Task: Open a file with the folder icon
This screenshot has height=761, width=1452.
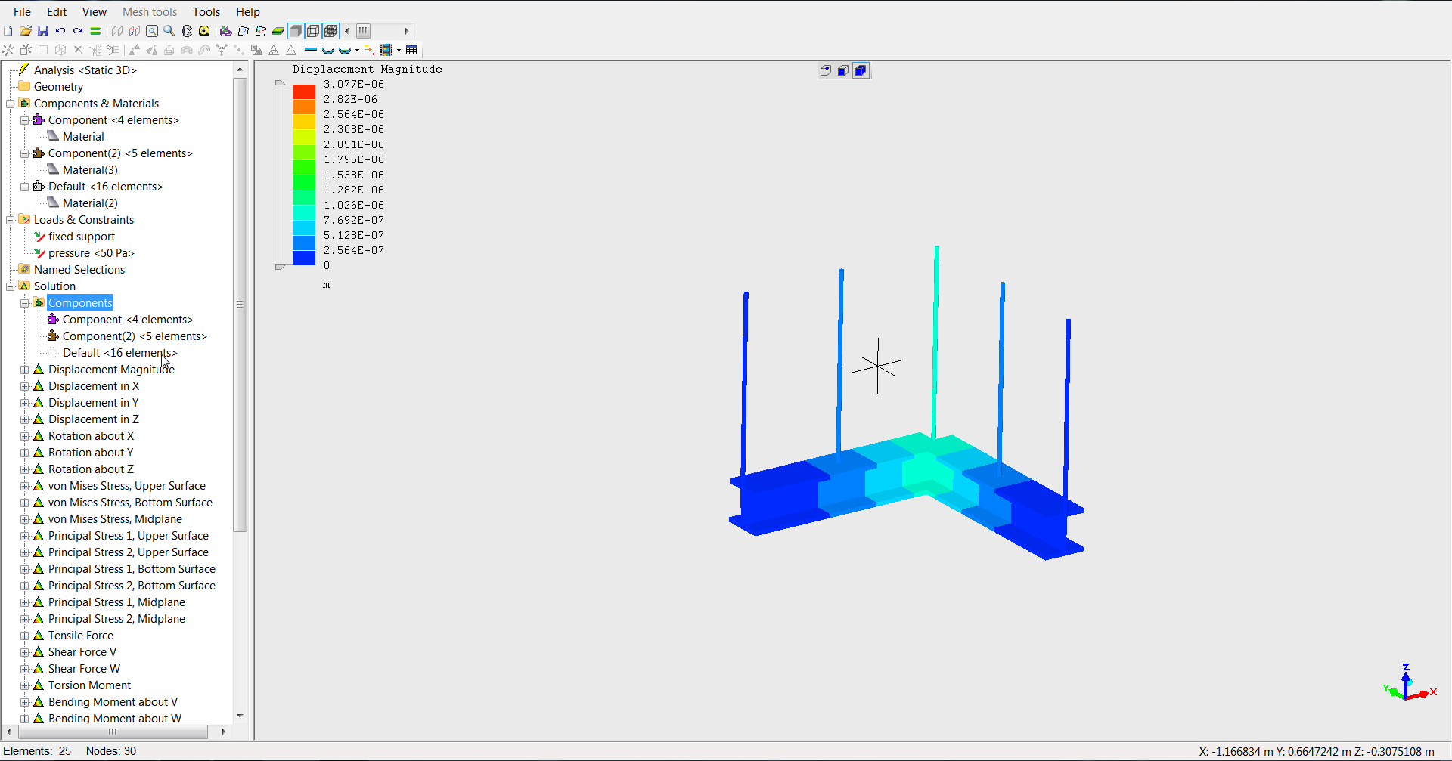Action: coord(26,31)
